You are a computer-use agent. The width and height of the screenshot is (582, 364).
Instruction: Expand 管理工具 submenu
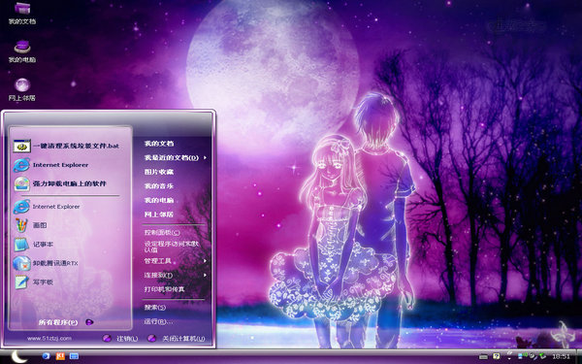[x=176, y=261]
